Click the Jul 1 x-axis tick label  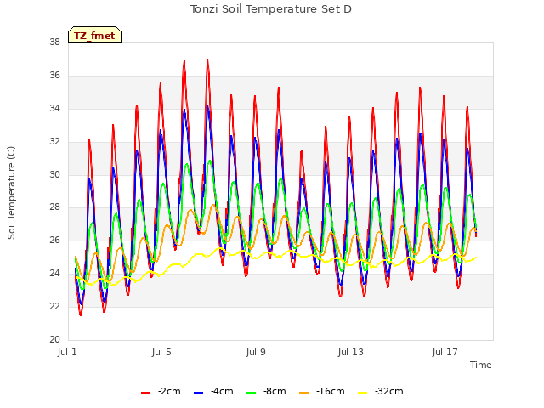[67, 352]
